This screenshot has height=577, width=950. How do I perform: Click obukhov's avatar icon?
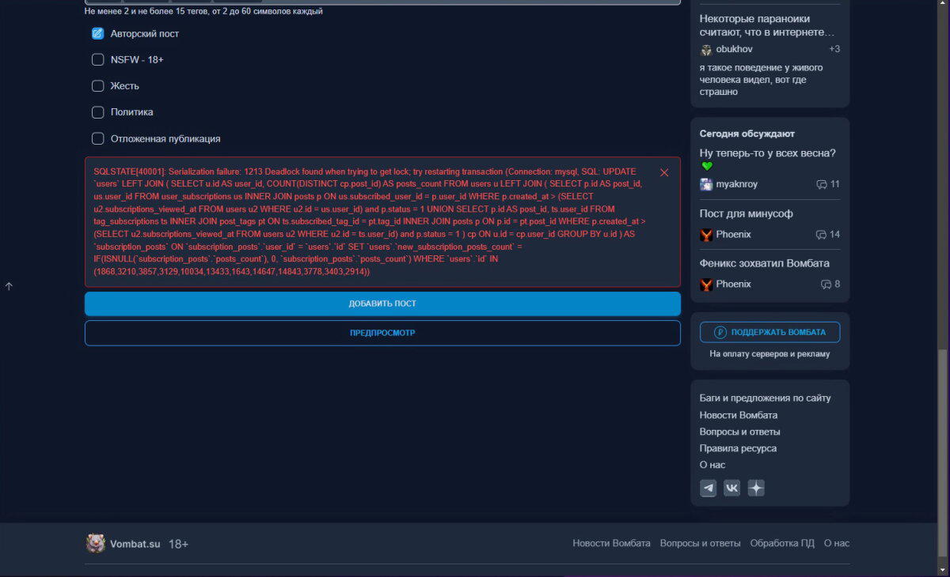pos(706,49)
